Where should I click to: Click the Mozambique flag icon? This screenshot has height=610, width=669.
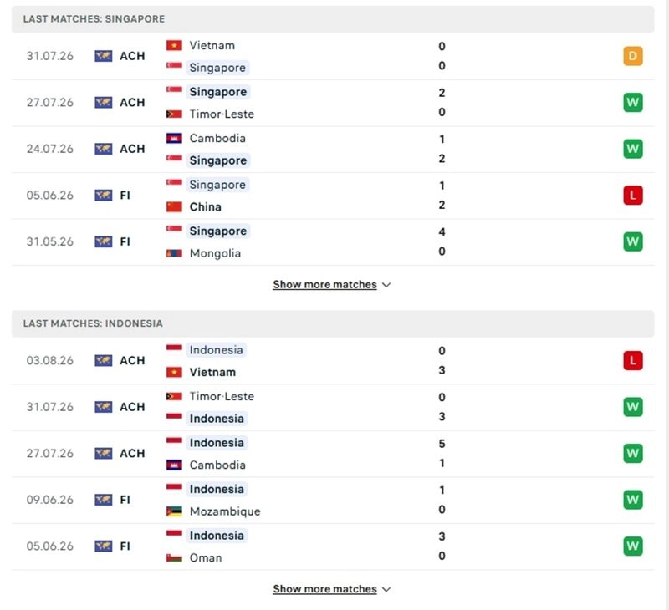[174, 511]
